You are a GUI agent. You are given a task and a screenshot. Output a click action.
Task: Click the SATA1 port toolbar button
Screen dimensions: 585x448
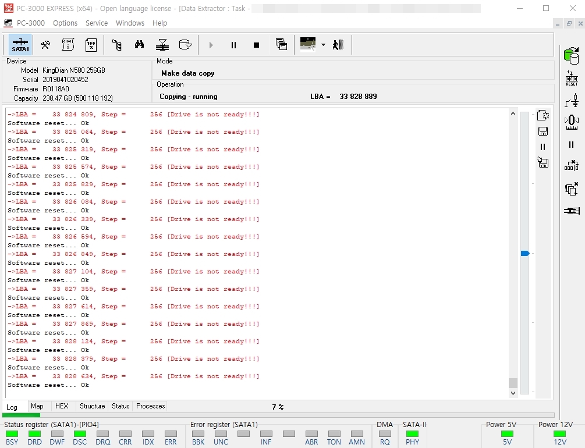[x=20, y=45]
